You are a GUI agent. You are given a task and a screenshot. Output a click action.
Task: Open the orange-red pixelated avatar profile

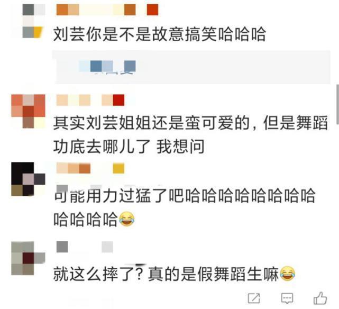tap(28, 111)
